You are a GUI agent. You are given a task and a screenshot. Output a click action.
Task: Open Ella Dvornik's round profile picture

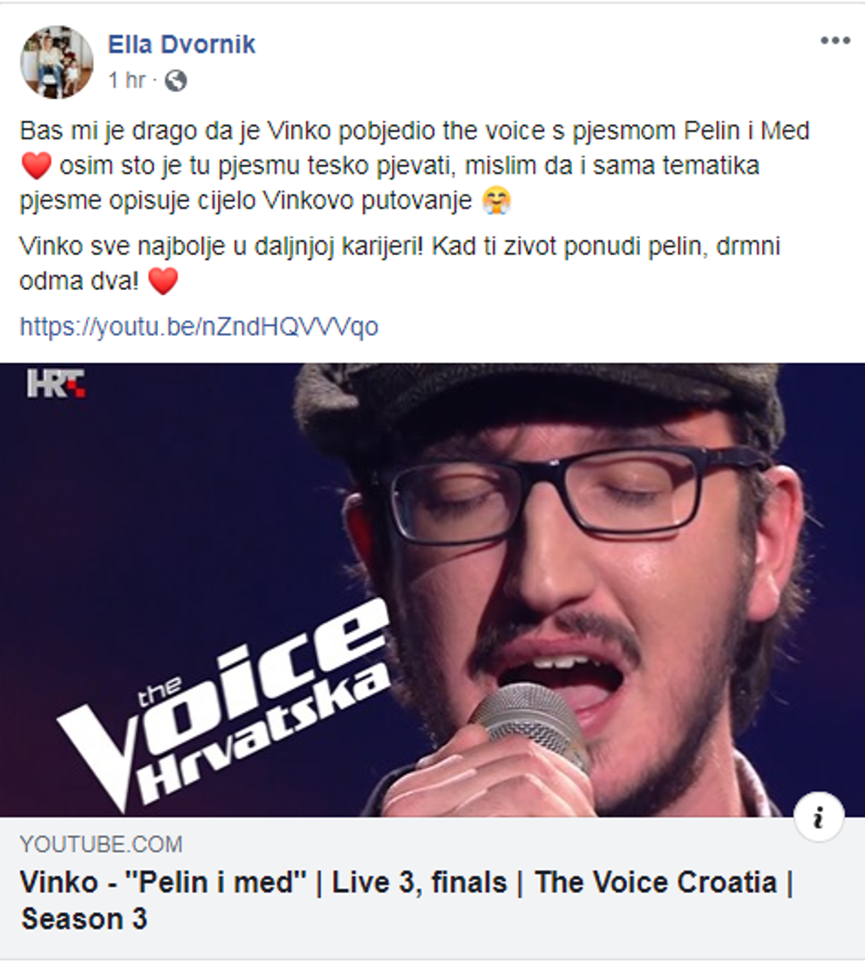tap(56, 62)
